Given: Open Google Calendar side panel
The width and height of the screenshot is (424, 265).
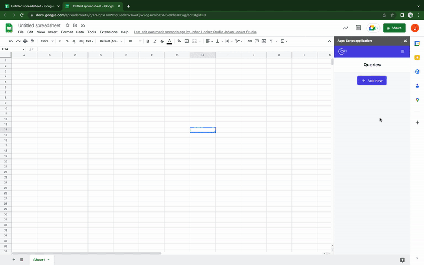Looking at the screenshot, I should 417,43.
